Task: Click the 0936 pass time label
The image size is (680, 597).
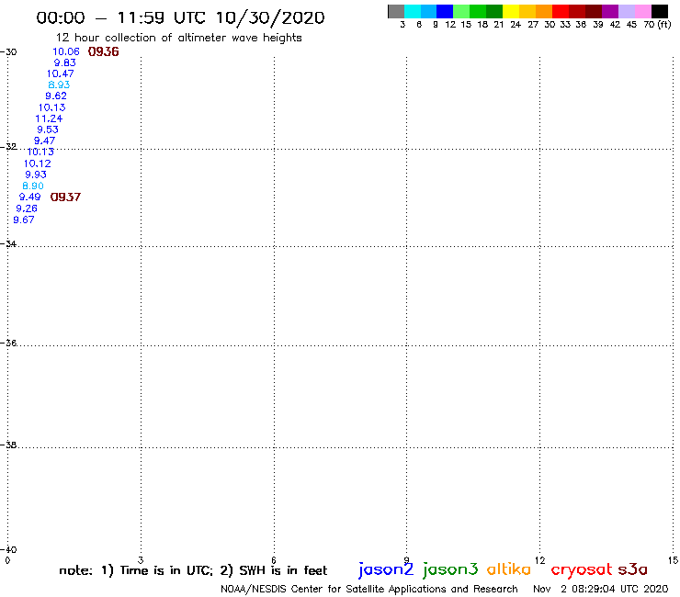Action: pyautogui.click(x=103, y=51)
